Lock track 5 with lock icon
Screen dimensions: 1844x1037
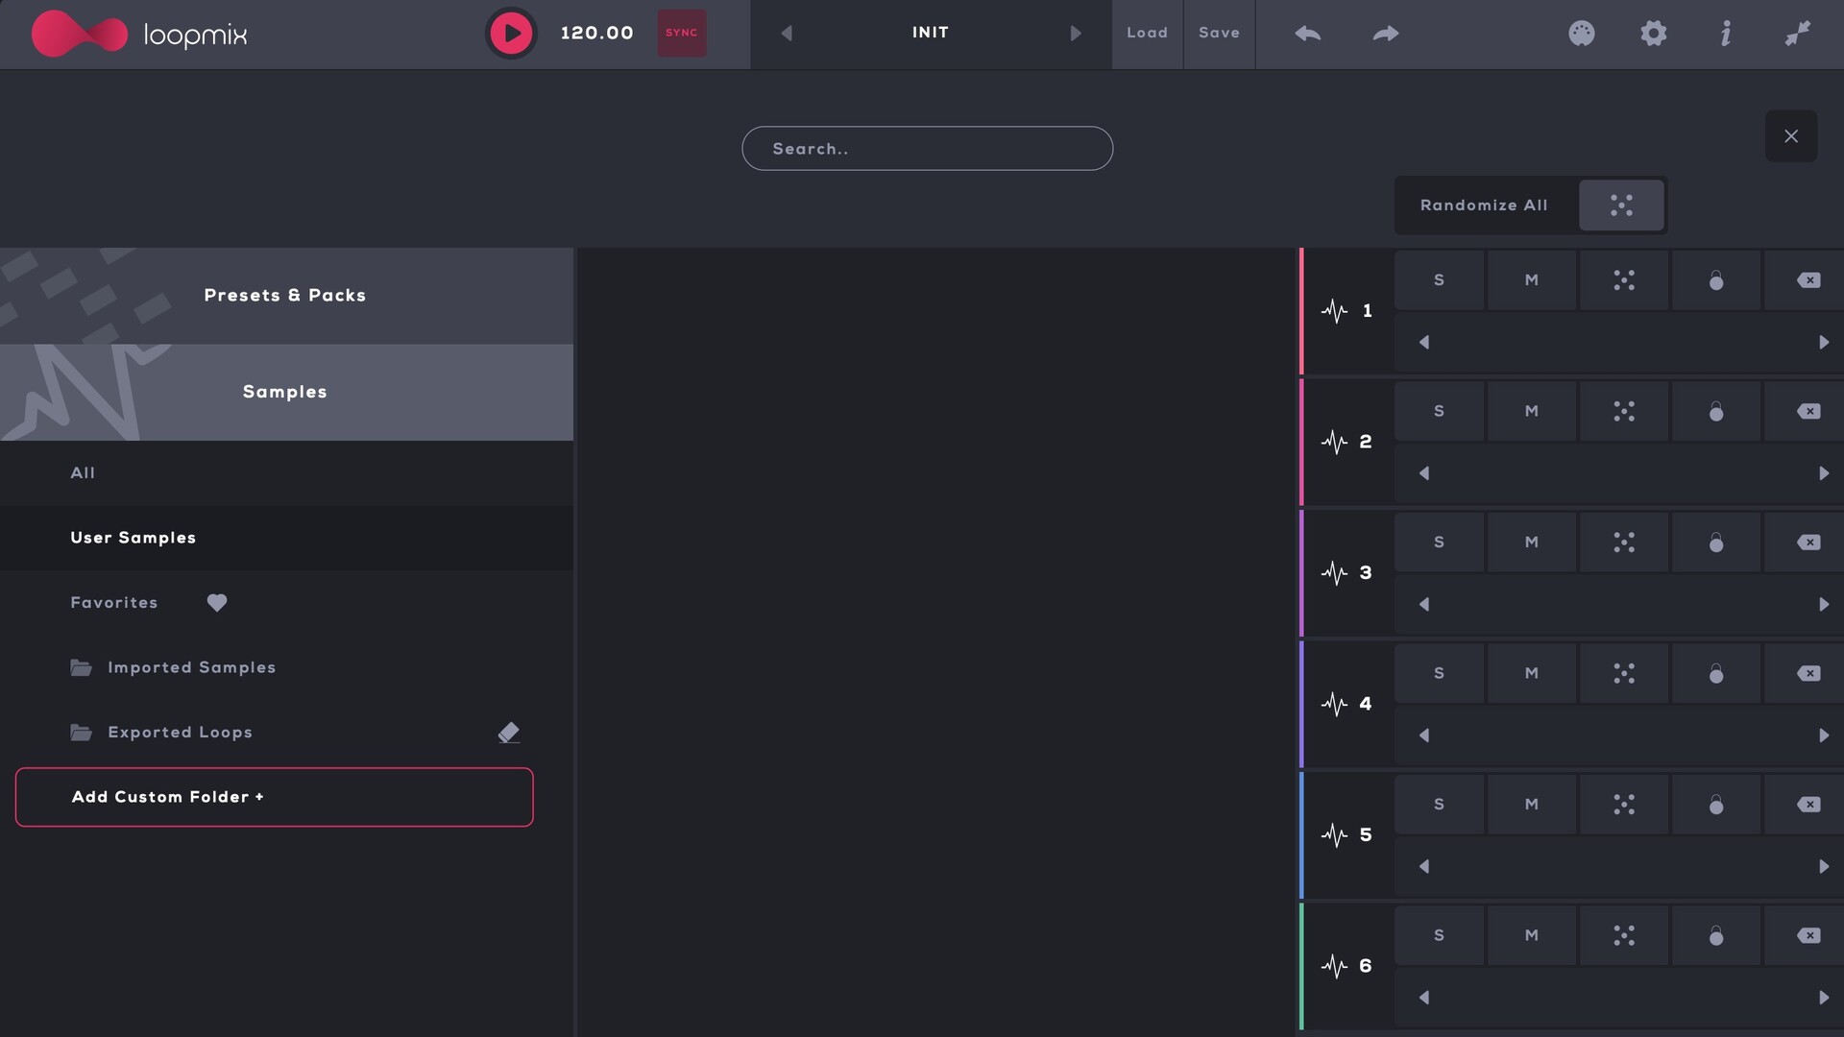point(1715,805)
